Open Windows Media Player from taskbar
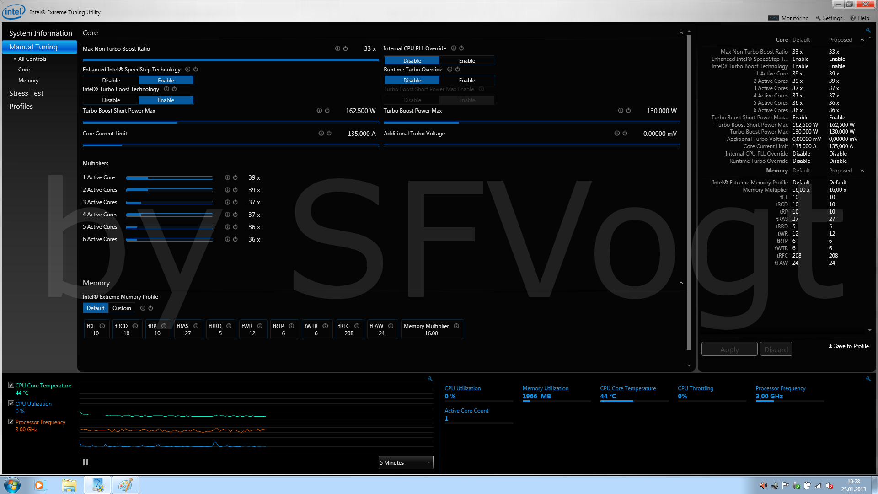 point(40,485)
